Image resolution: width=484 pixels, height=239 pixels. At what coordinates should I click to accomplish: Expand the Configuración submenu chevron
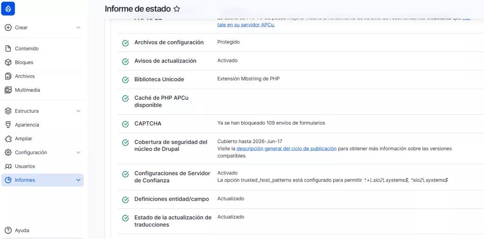(x=78, y=153)
